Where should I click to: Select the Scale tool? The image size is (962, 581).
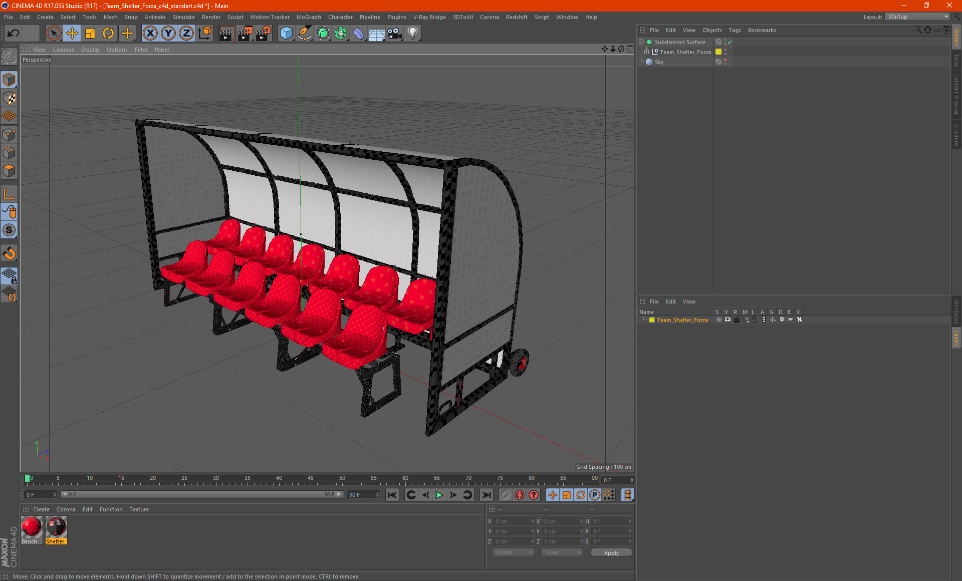click(x=90, y=34)
